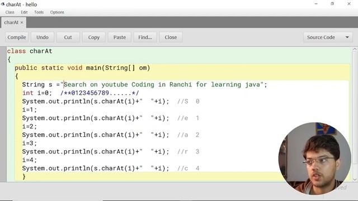Image resolution: width=358 pixels, height=201 pixels.
Task: Open the Class menu
Action: 10,12
